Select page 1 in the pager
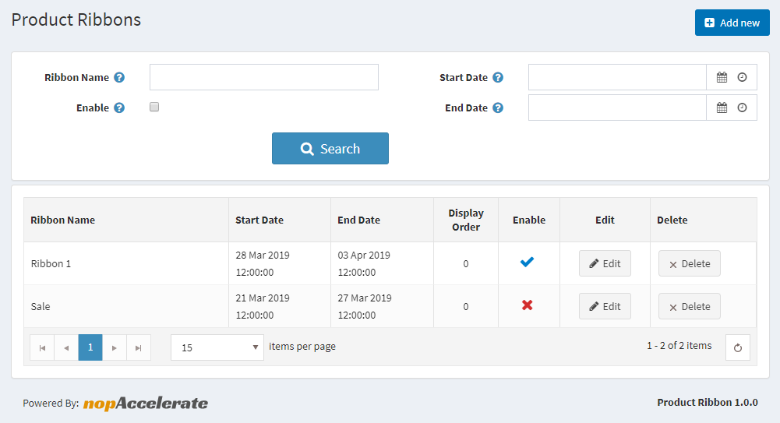The width and height of the screenshot is (780, 423). [x=90, y=347]
